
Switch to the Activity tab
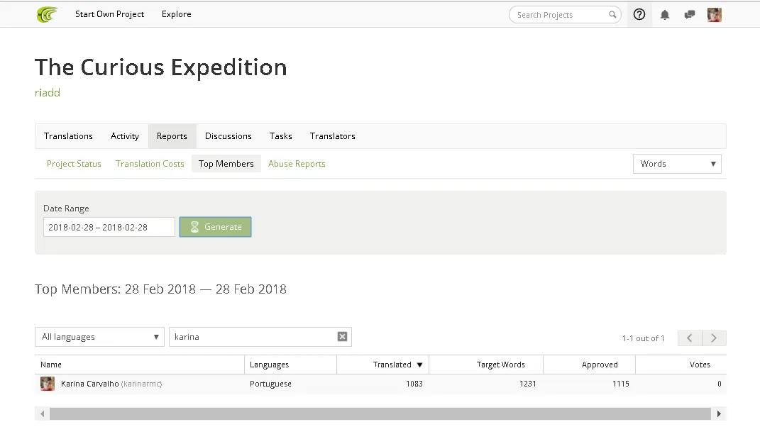pyautogui.click(x=125, y=136)
